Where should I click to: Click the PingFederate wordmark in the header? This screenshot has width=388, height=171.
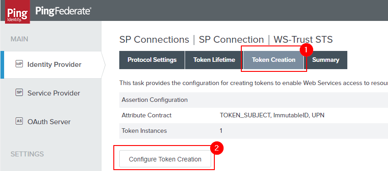click(64, 11)
